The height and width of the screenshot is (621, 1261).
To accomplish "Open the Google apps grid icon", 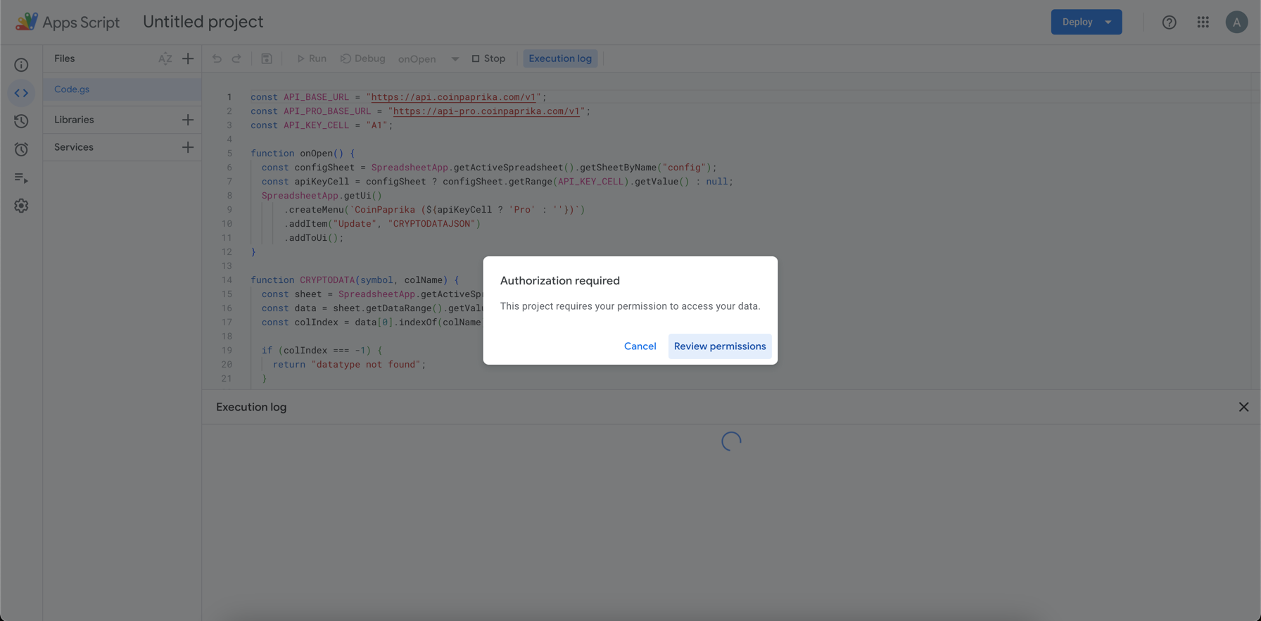I will [x=1203, y=22].
